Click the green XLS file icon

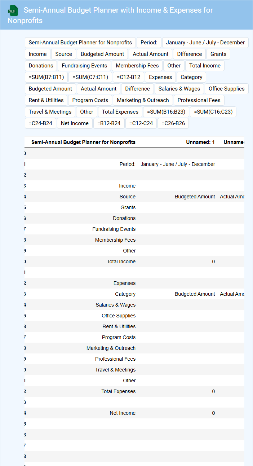13,10
